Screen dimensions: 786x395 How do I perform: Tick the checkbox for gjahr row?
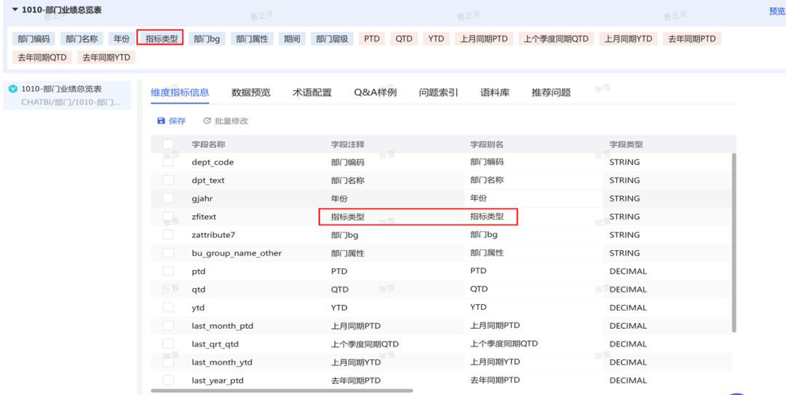[x=168, y=199]
